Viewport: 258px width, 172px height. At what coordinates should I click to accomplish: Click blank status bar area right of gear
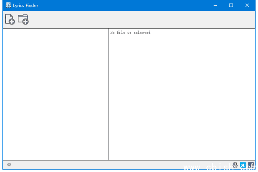pyautogui.click(x=121, y=165)
